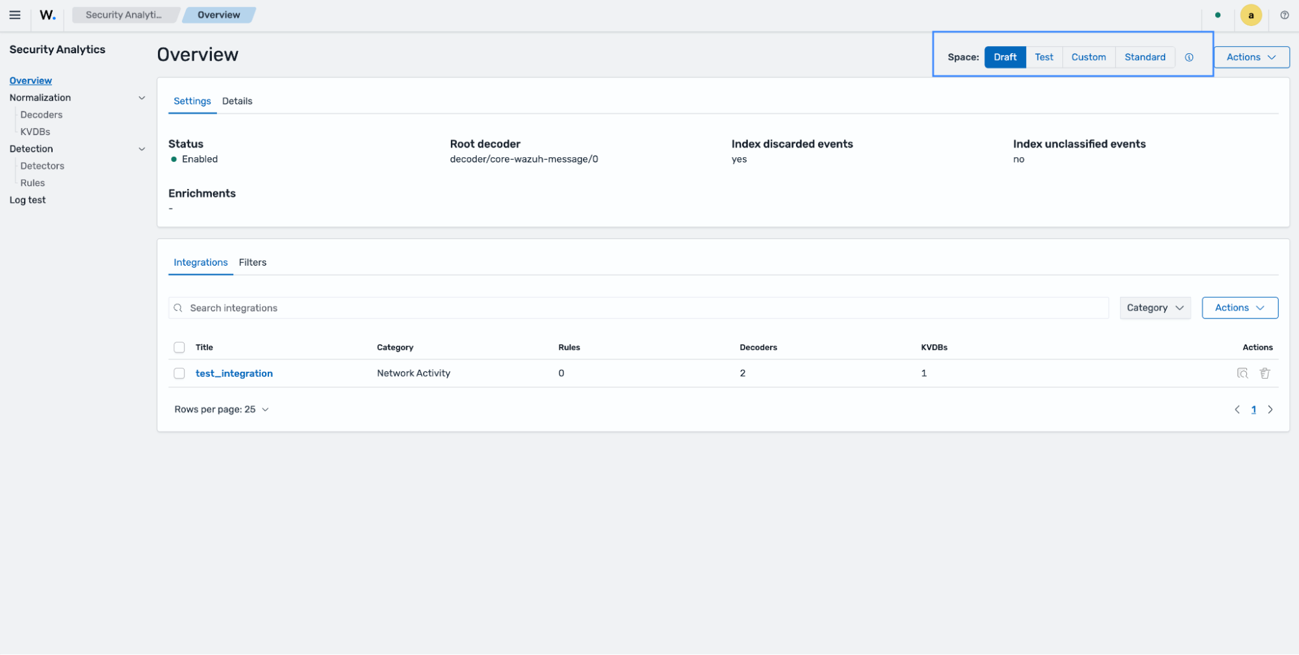Click the view icon for test_integration
This screenshot has height=655, width=1299.
click(x=1242, y=373)
